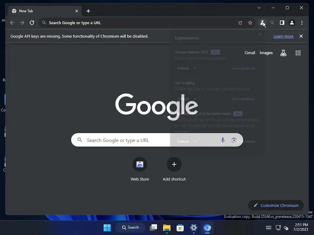This screenshot has width=314, height=235.
Task: Open Experiments from the toolbar flask icon
Action: coord(262,23)
